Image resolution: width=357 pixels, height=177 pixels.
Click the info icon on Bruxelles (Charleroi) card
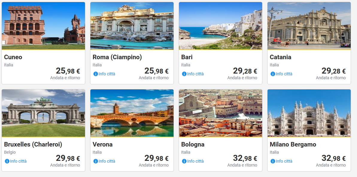(x=7, y=161)
